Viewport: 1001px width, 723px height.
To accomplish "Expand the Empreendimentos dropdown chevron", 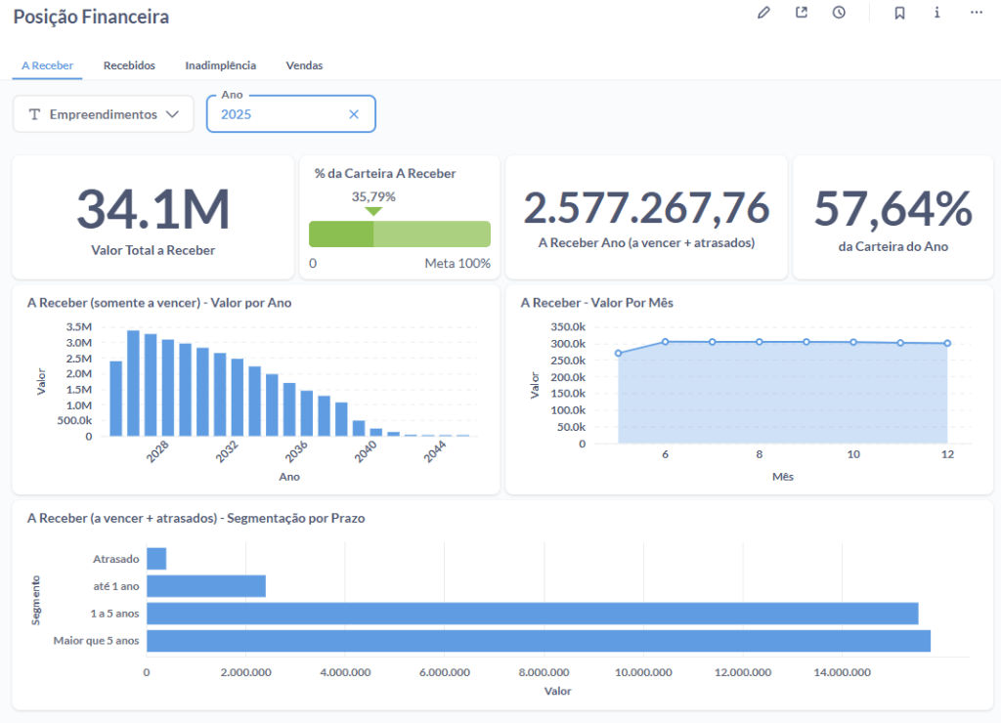I will [173, 114].
